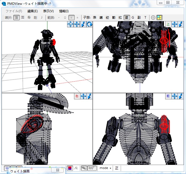Open the 絞 sub-window
This screenshot has width=186, height=174.
[107, 18]
